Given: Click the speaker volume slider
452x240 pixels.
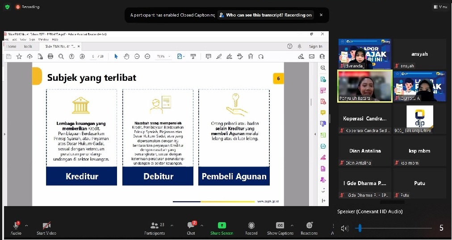Looking at the screenshot, I should click(x=360, y=228).
